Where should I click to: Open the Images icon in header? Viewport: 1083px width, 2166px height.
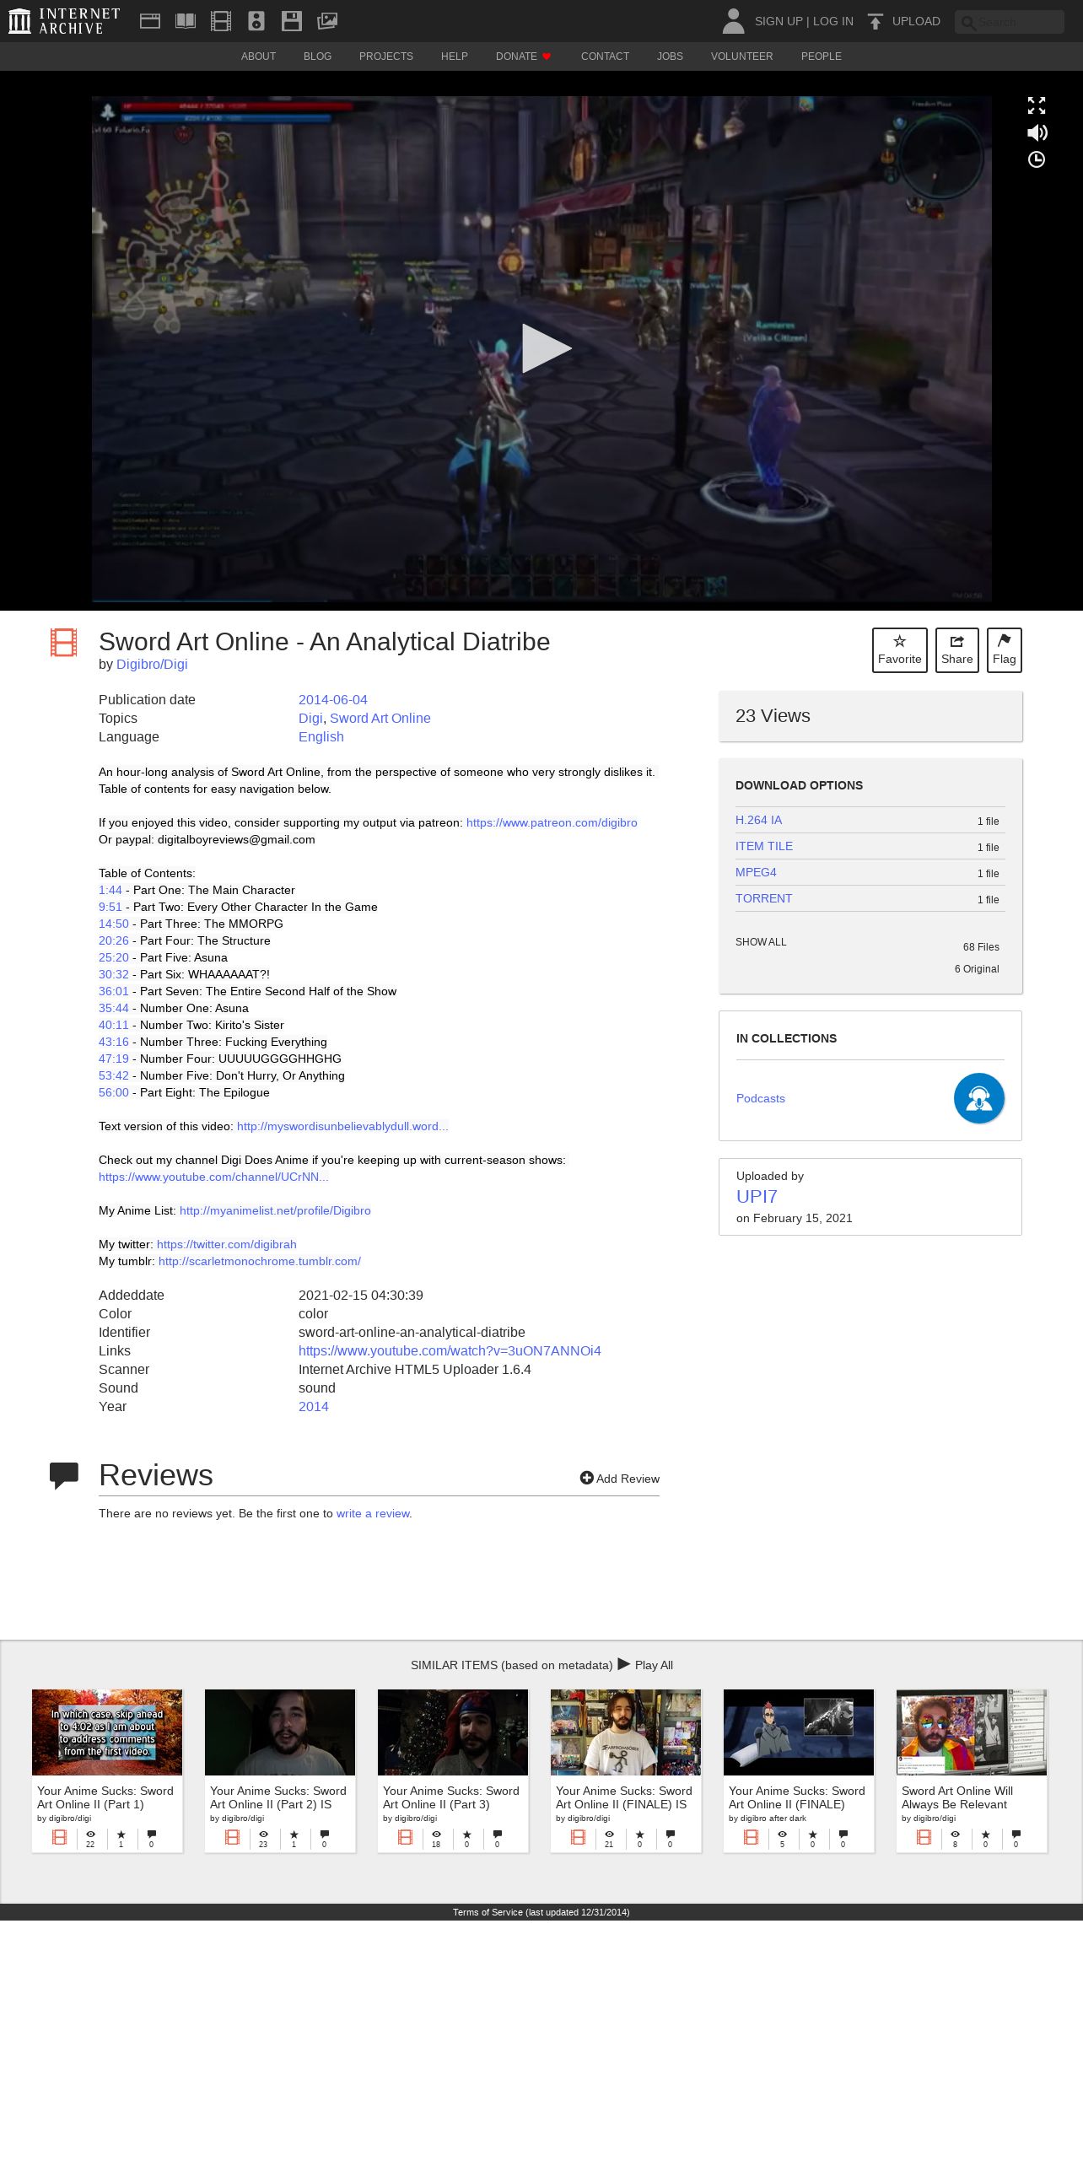327,21
